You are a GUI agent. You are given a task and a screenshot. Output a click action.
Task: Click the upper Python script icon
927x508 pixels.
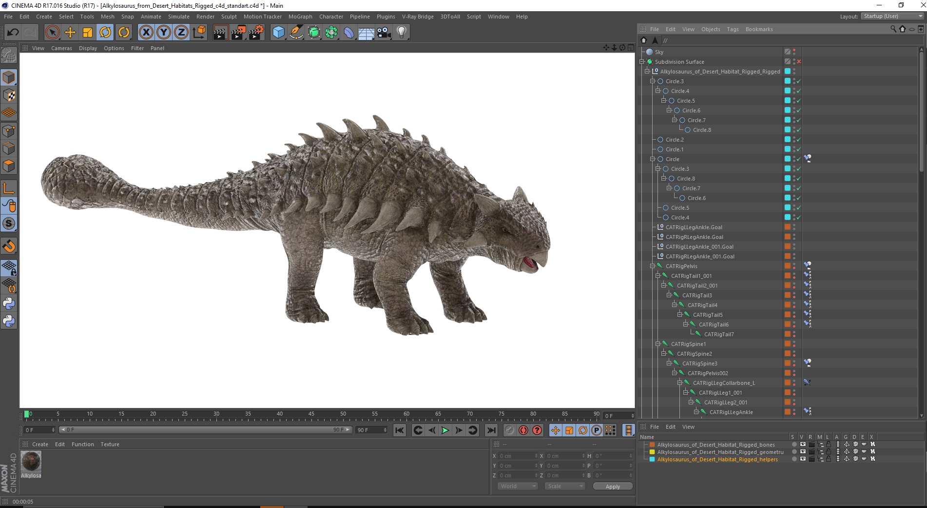point(9,304)
